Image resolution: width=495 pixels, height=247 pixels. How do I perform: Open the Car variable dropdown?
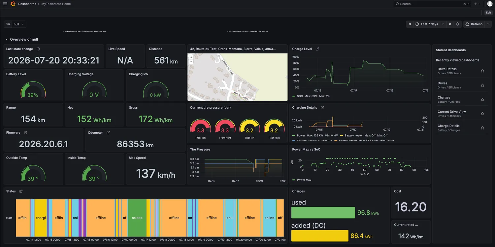tap(19, 24)
